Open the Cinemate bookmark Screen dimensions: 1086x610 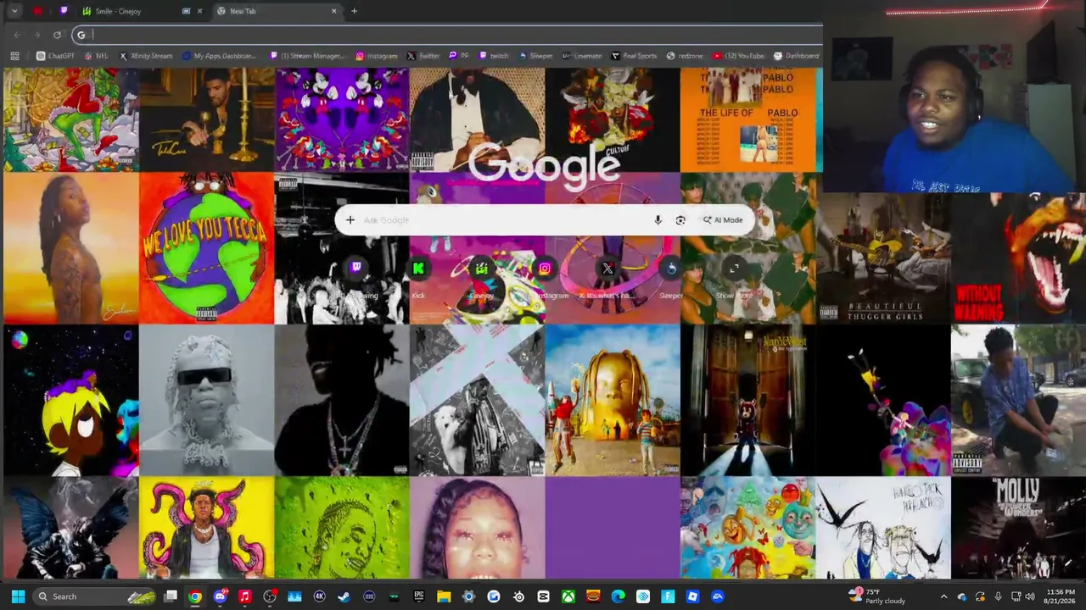coord(582,56)
